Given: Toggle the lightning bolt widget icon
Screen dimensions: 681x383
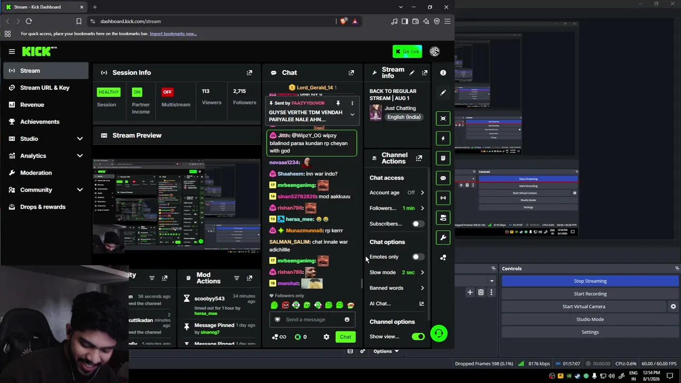Looking at the screenshot, I should 443,138.
